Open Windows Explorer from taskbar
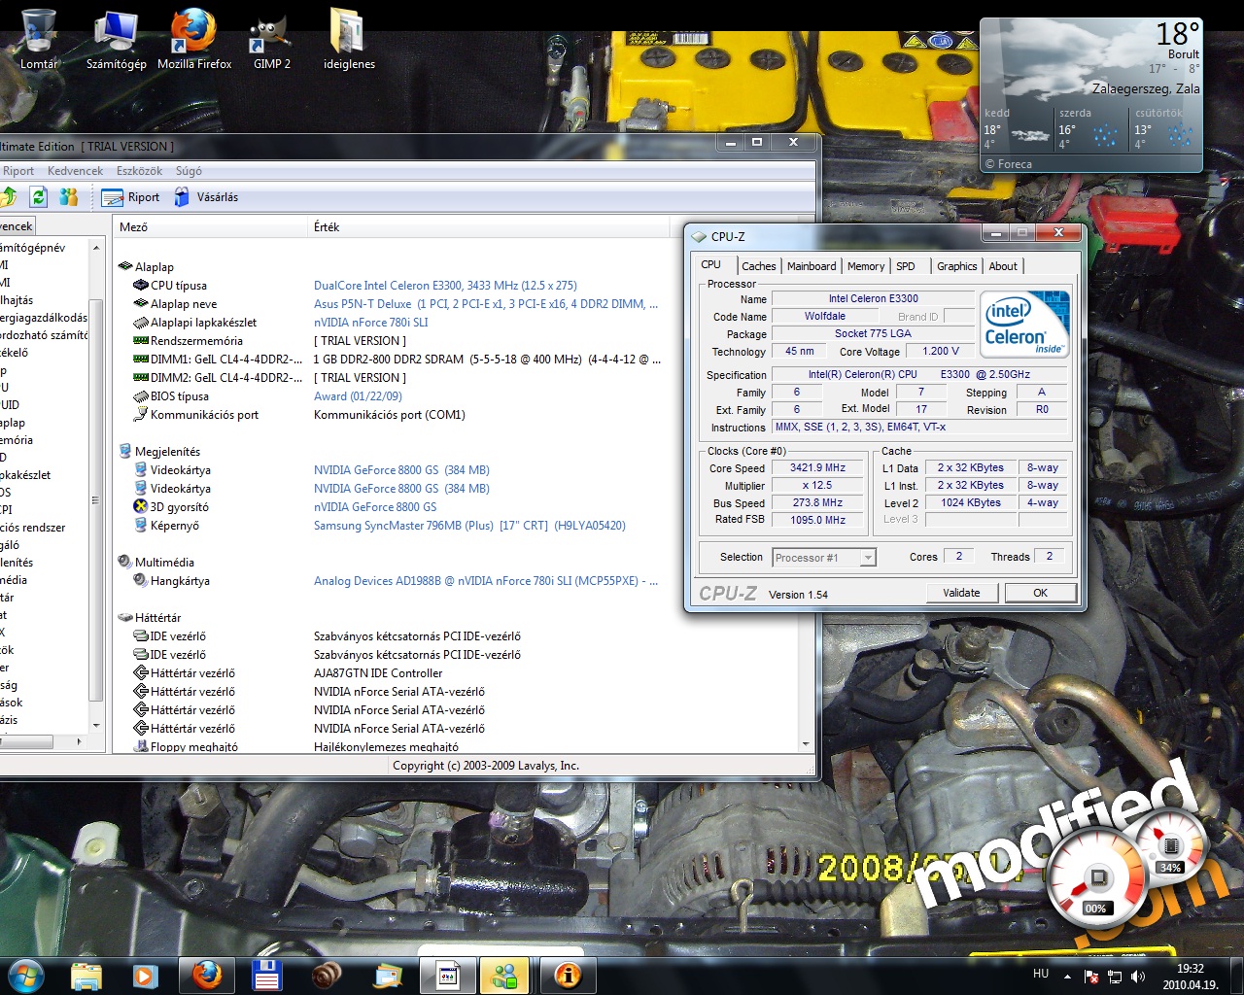The image size is (1244, 995). tap(86, 976)
